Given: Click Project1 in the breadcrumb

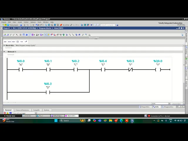Looking at the screenshot, I should coord(6,28).
